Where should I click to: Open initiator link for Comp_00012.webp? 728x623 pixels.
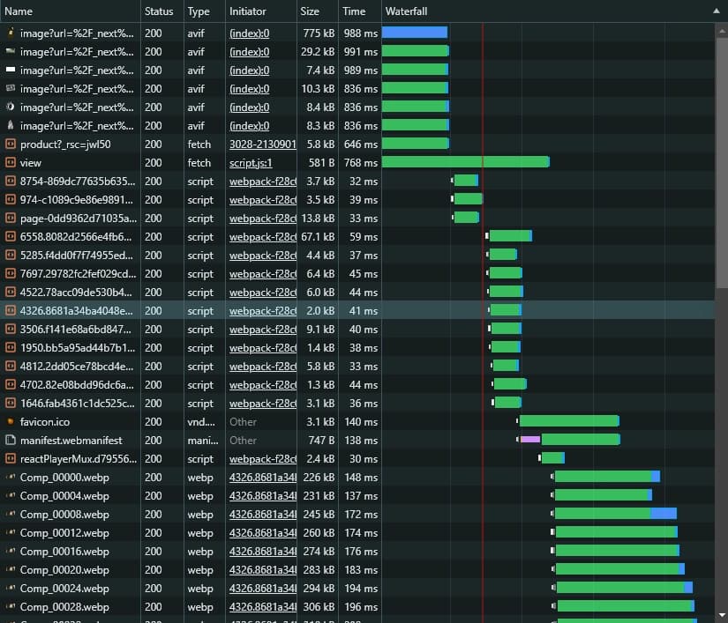pyautogui.click(x=262, y=533)
